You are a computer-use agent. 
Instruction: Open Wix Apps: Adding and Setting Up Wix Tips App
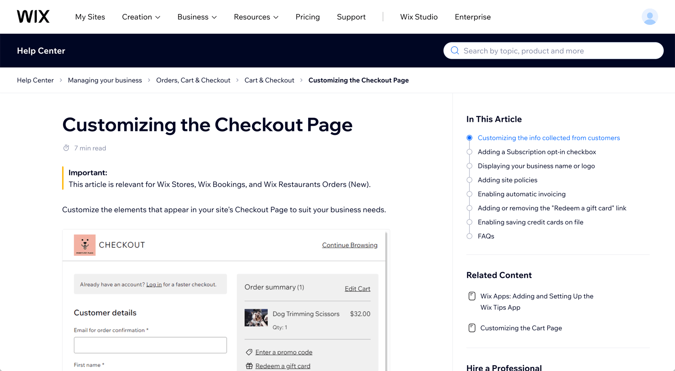tap(537, 302)
